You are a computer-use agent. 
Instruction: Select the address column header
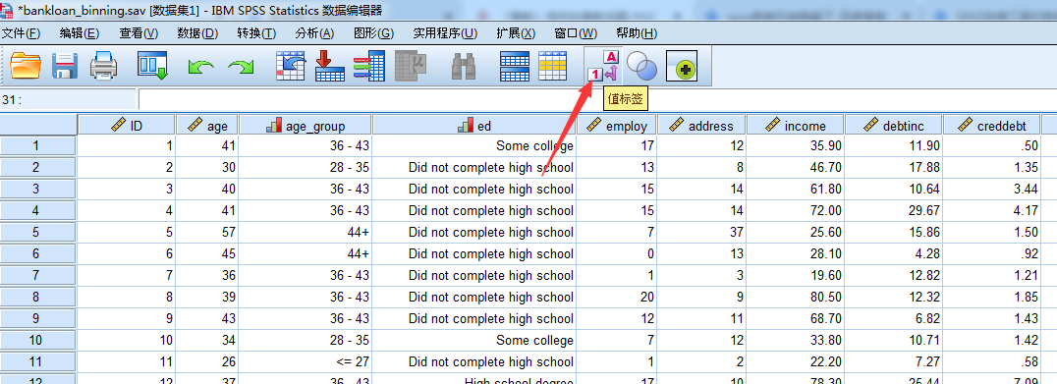tap(701, 126)
